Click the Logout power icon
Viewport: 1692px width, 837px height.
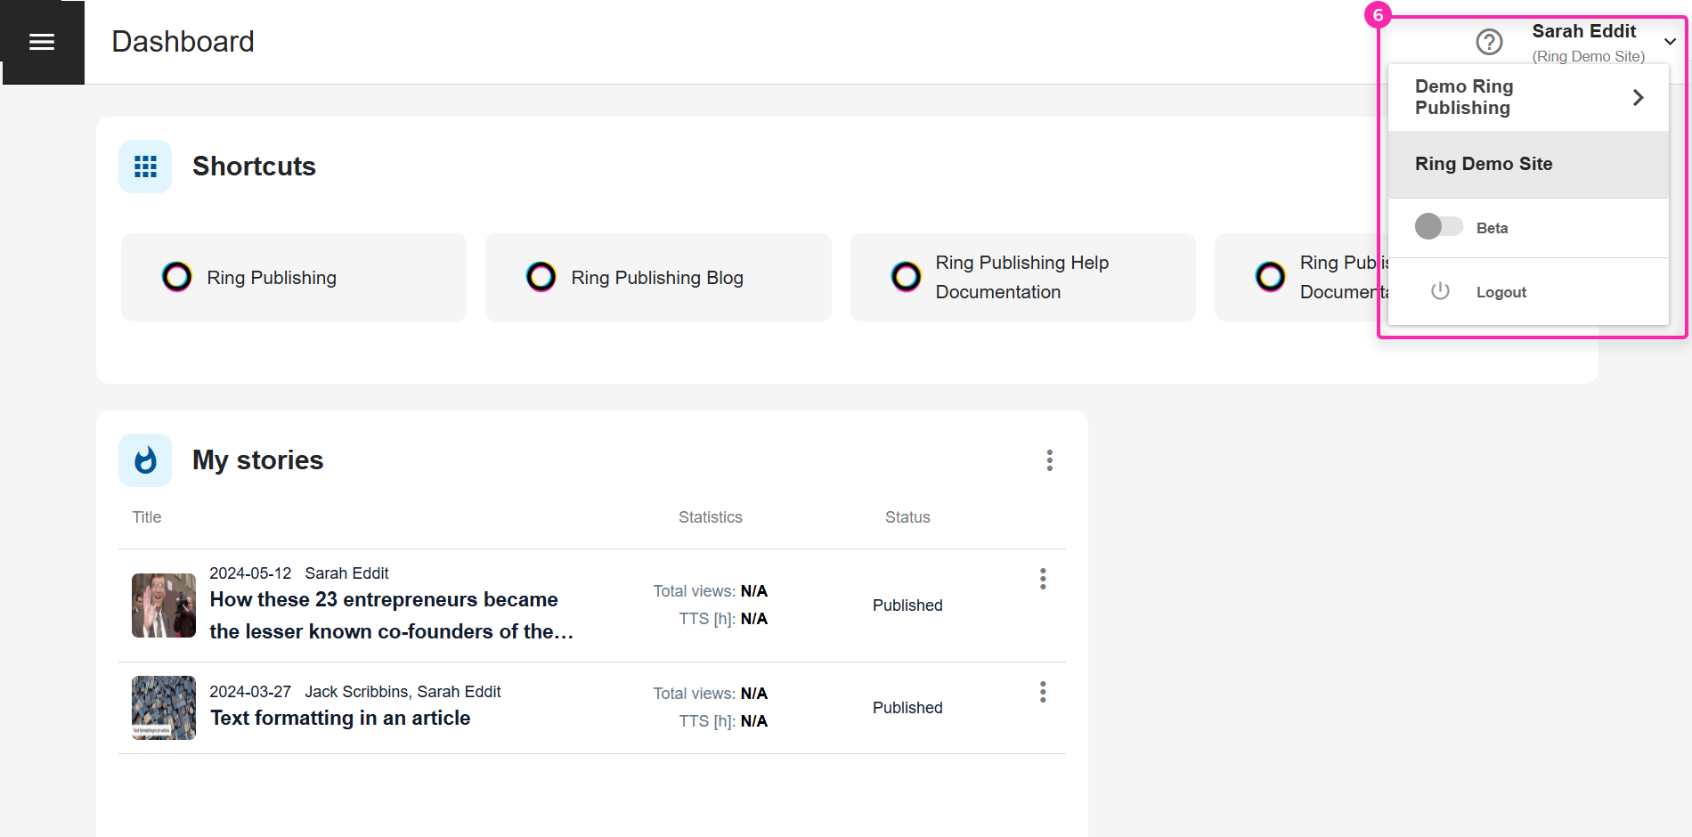pyautogui.click(x=1440, y=291)
